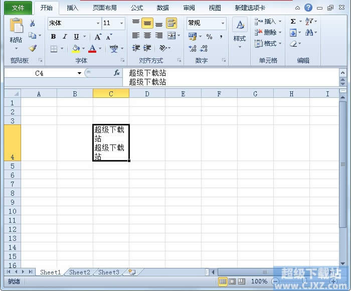Open the Help question mark
Viewport: 351px width, 291px height.
tap(308, 8)
